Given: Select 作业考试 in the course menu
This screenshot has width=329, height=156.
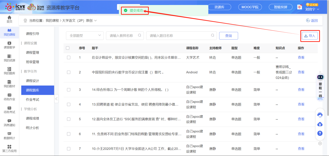Looking at the screenshot, I should pyautogui.click(x=32, y=100).
